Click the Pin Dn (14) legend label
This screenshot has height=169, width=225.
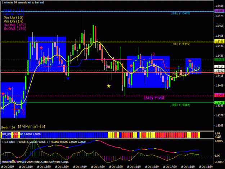point(13,21)
